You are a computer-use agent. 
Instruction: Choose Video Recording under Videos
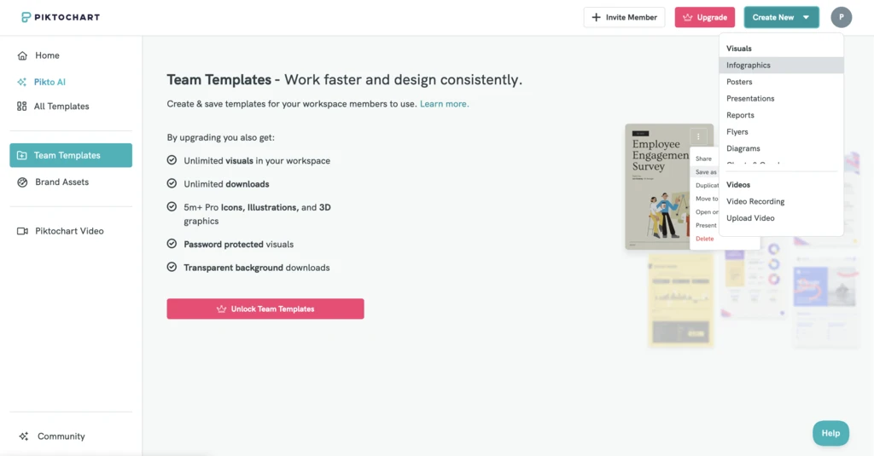coord(781,201)
